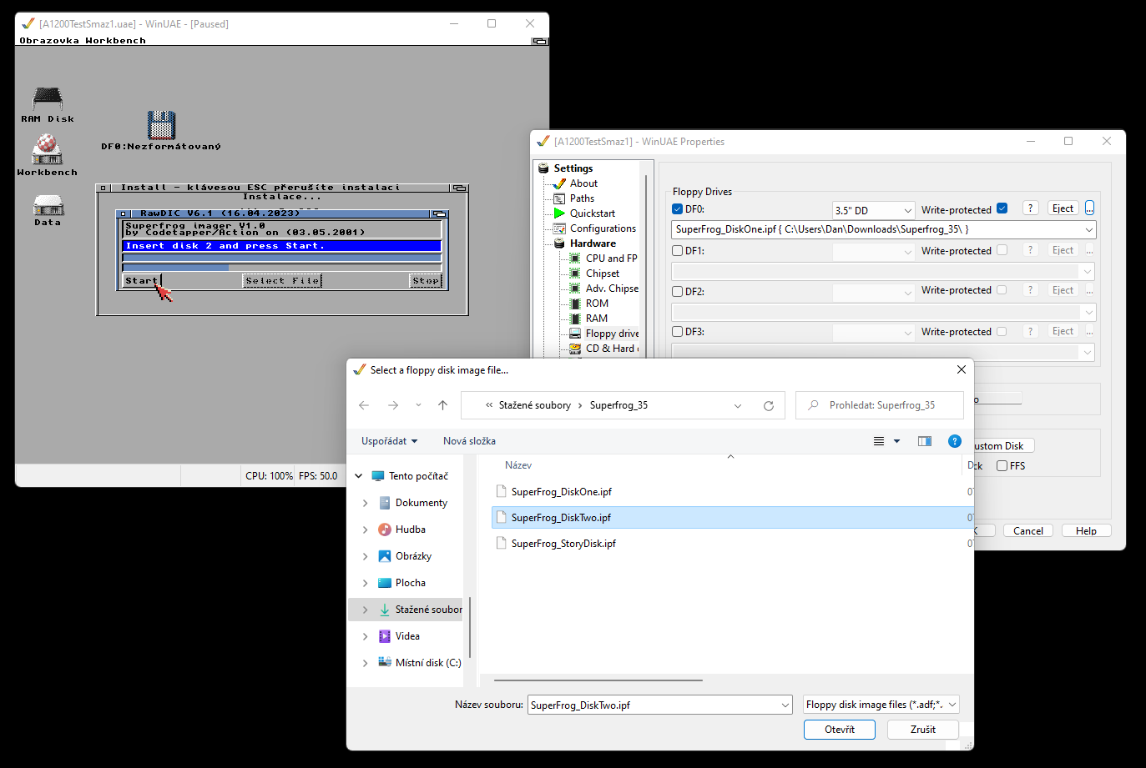Open the ROM settings page
This screenshot has height=768, width=1146.
[597, 304]
